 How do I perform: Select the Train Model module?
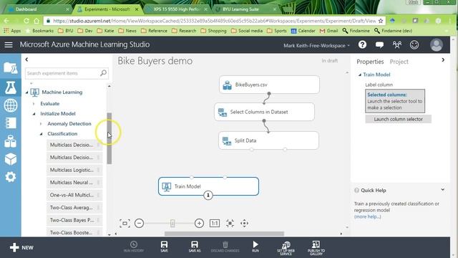pos(208,186)
